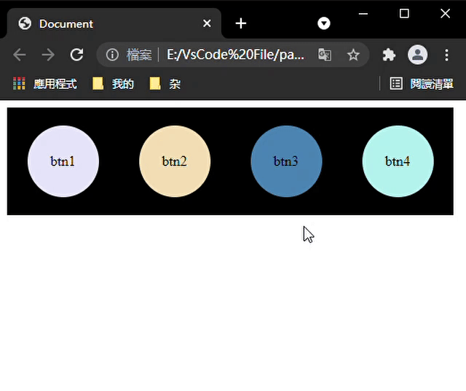
Task: Click the btn2 circle button
Action: point(175,161)
